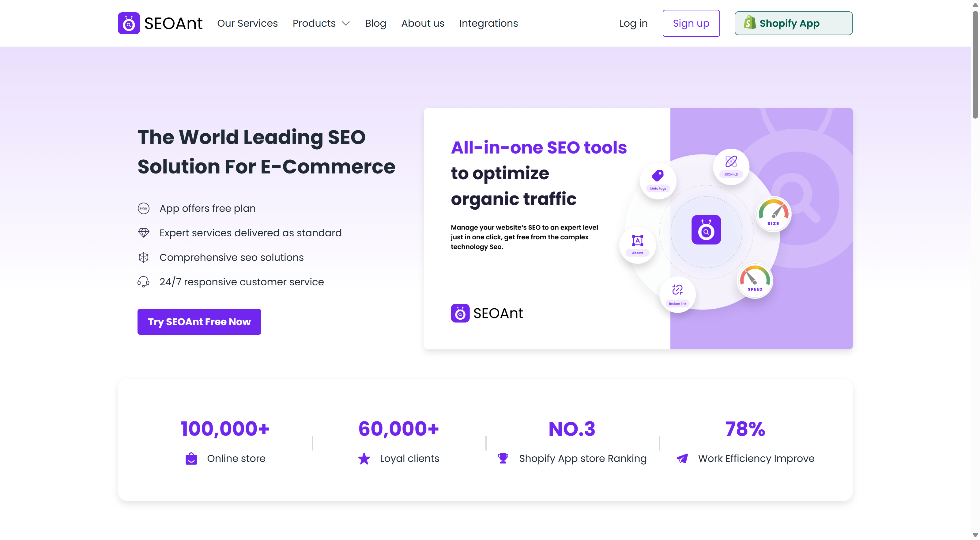Viewport: 980px width, 540px height.
Task: Click the headset customer service icon
Action: point(143,282)
